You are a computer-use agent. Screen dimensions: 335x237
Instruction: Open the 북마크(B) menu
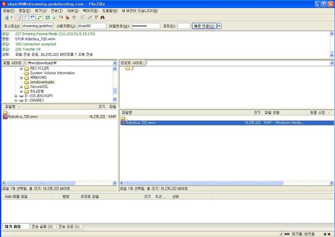(x=90, y=11)
